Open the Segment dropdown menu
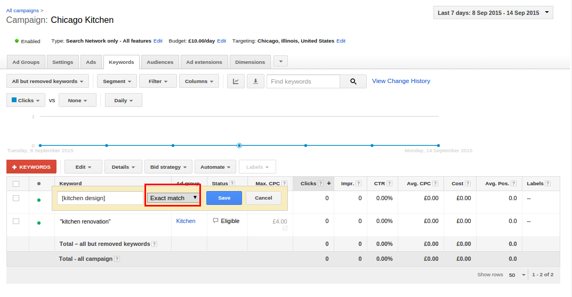 [116, 81]
